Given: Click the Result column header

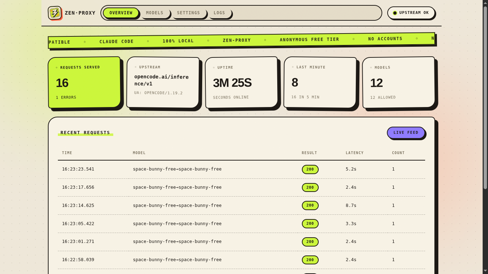Looking at the screenshot, I should click(309, 153).
